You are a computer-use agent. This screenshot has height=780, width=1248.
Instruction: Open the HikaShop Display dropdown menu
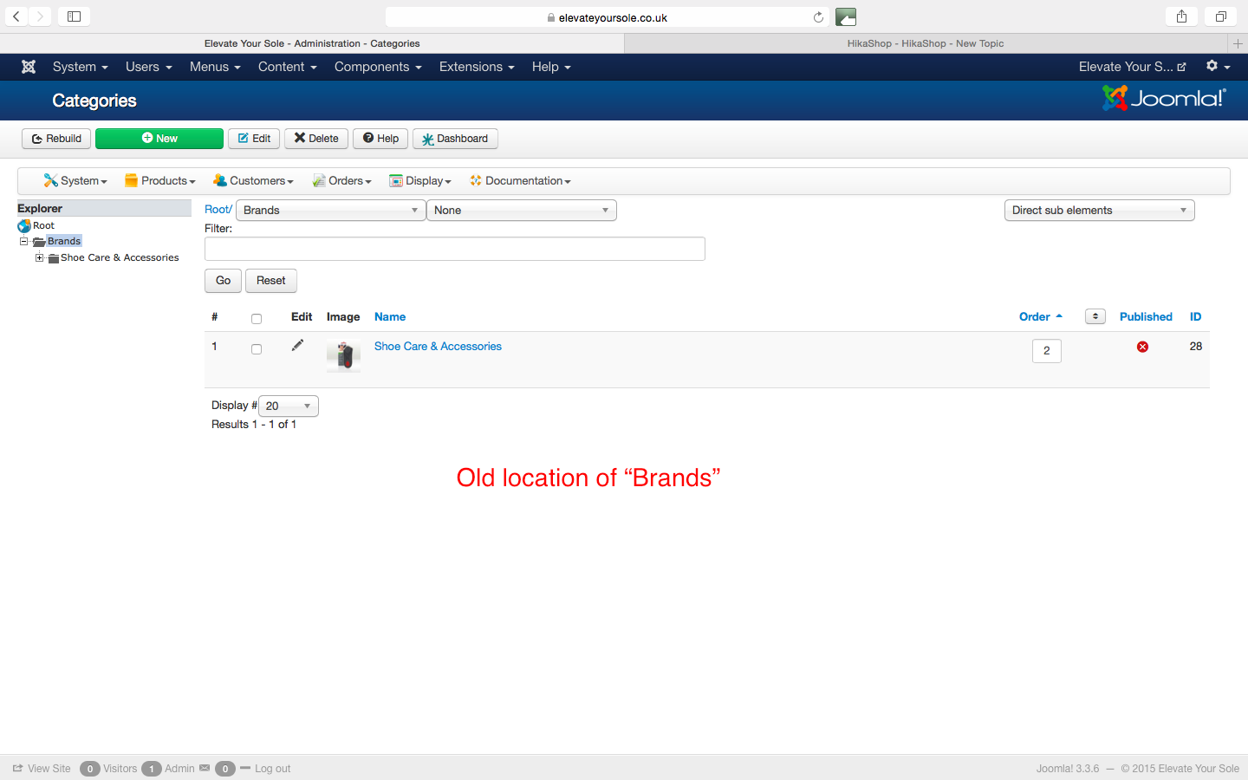click(x=420, y=181)
